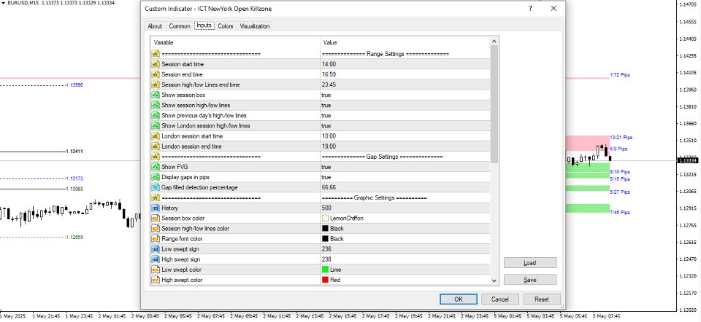Go to the Colors tab
701x322 pixels.
[x=226, y=26]
